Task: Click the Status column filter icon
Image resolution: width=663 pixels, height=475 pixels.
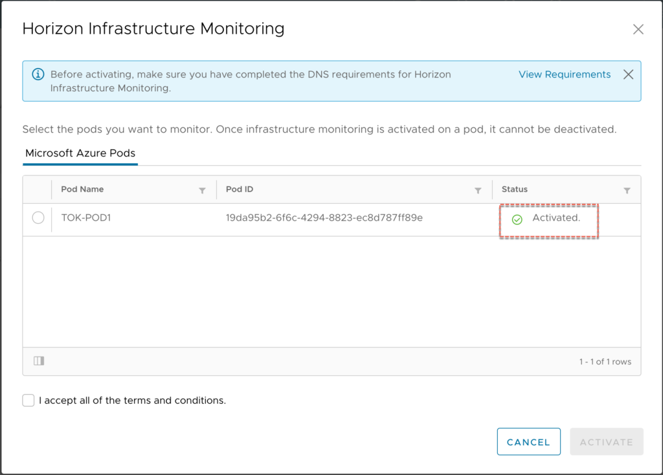Action: tap(627, 190)
